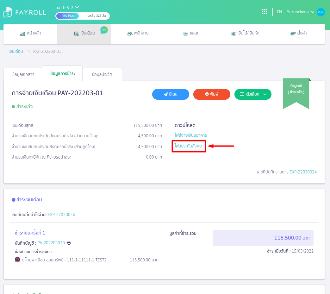Switch language using the EN button
This screenshot has width=330, height=294.
279,12
